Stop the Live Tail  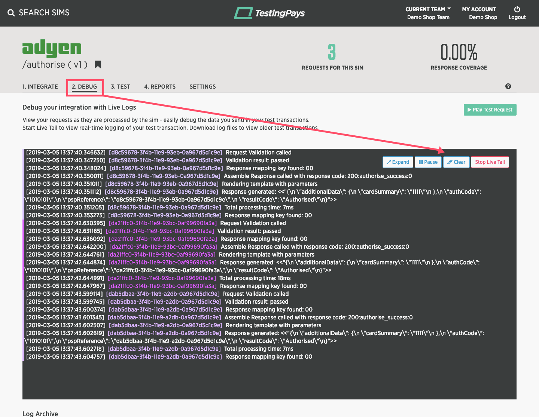pyautogui.click(x=490, y=162)
